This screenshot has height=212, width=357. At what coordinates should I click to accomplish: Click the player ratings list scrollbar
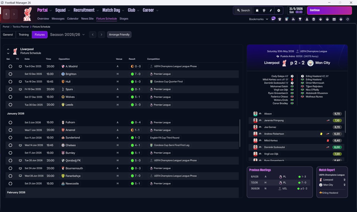[345, 122]
